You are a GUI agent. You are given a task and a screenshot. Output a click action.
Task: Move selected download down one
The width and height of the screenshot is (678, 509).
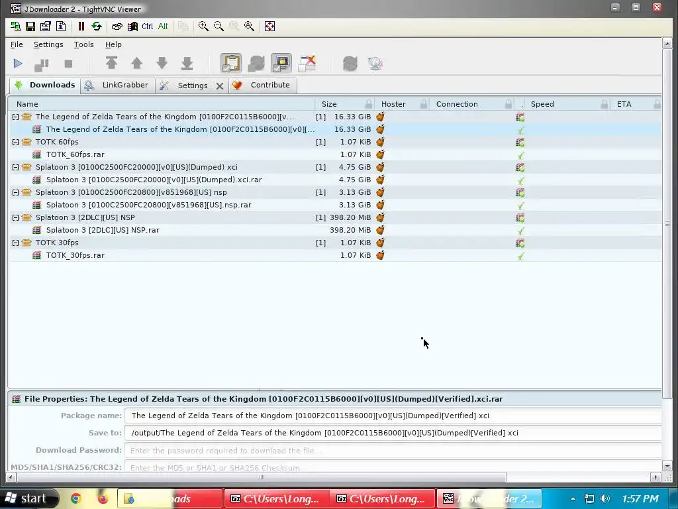coord(162,63)
